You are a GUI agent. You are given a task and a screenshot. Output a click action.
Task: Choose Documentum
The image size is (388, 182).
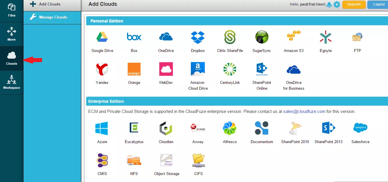coord(262,128)
